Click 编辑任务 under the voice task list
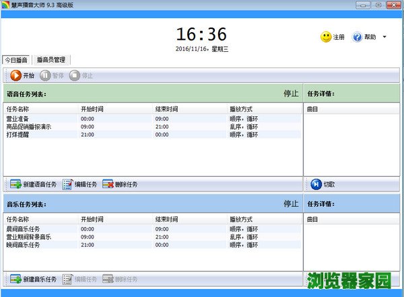404x297 pixels. click(x=79, y=184)
